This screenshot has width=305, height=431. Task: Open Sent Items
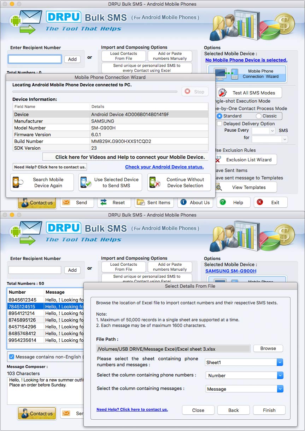[x=154, y=202]
